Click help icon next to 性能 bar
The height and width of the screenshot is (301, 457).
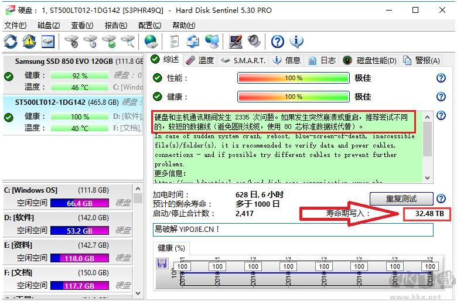point(441,78)
